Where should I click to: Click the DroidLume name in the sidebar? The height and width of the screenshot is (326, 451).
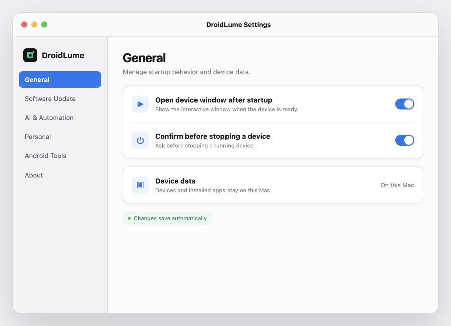[63, 55]
